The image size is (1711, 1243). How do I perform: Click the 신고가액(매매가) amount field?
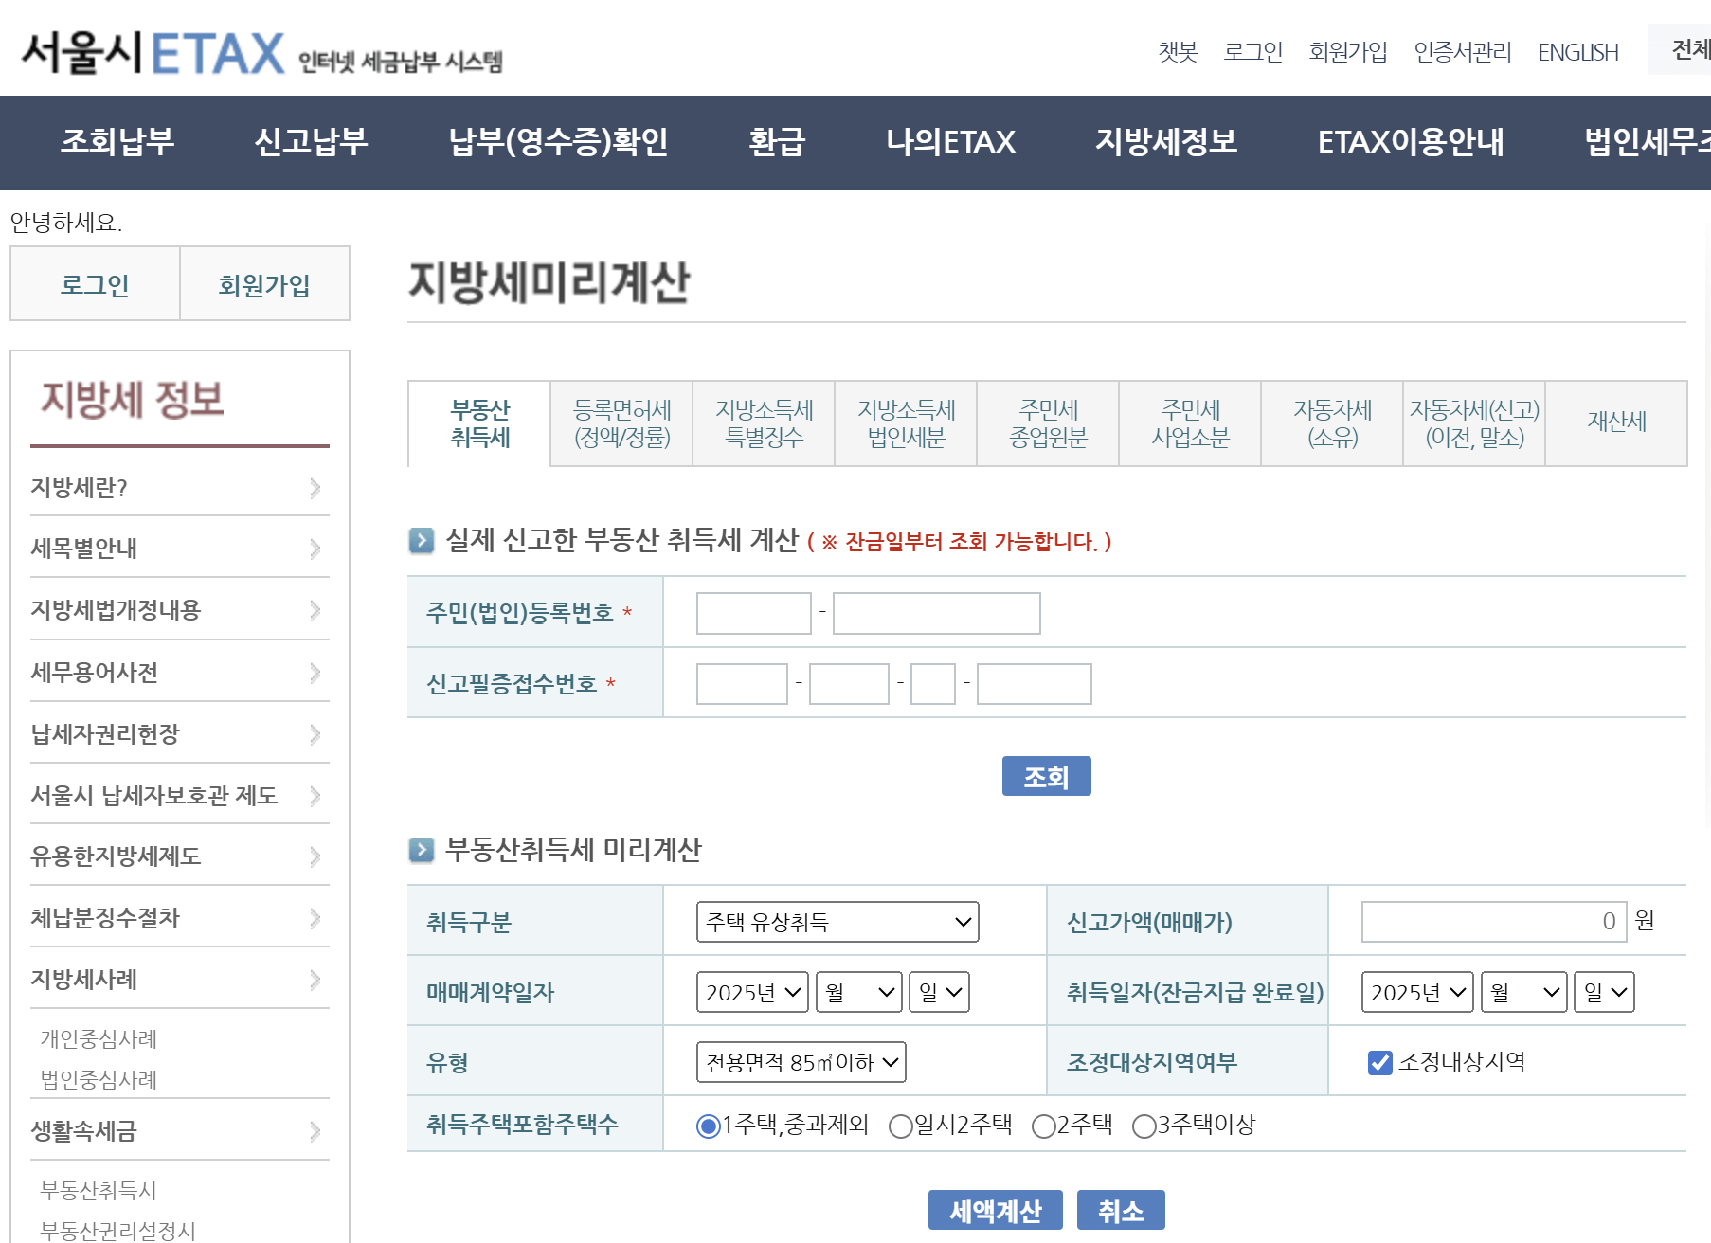[x=1494, y=922]
